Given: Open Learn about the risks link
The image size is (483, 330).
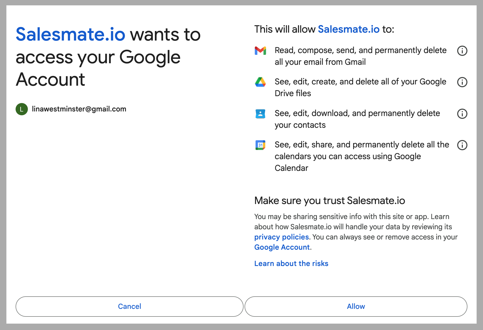Looking at the screenshot, I should click(291, 263).
